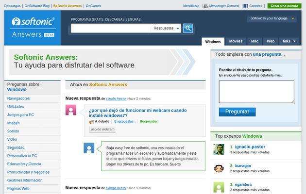This screenshot has height=194, width=306.
Task: Switch to the Windows tab
Action: tap(213, 42)
